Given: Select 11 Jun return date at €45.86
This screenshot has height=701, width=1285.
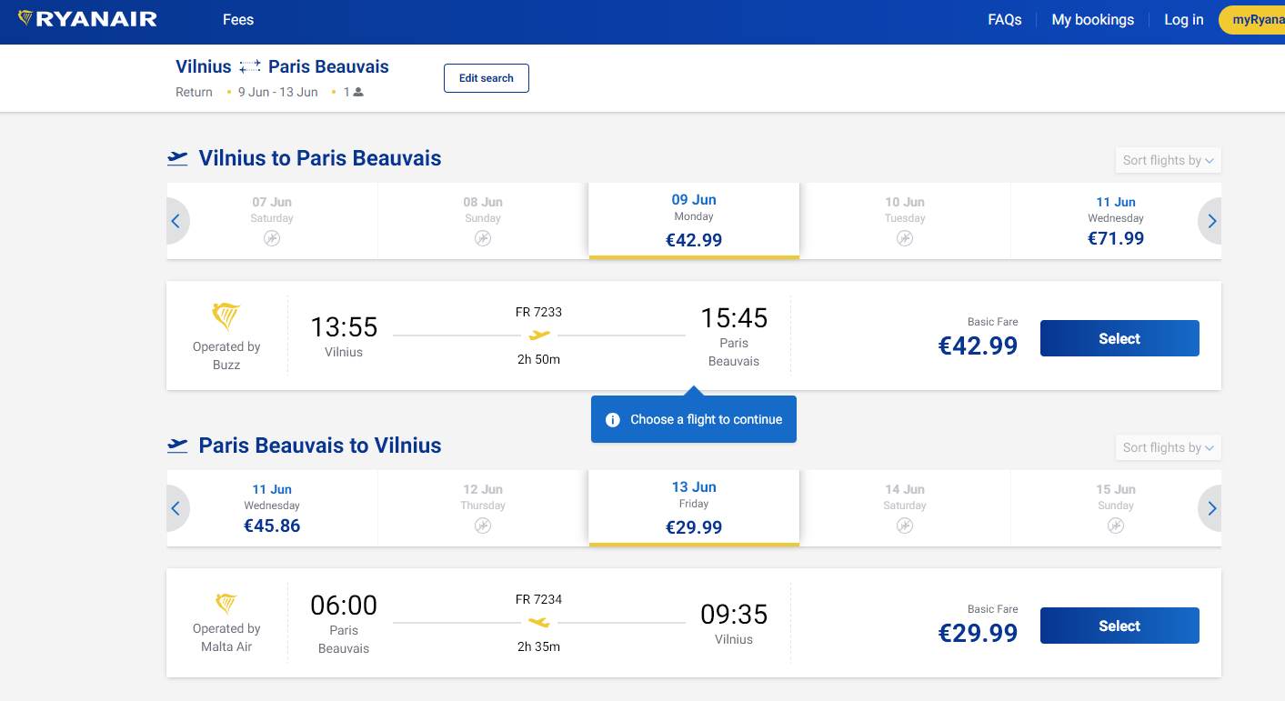Looking at the screenshot, I should [x=272, y=508].
